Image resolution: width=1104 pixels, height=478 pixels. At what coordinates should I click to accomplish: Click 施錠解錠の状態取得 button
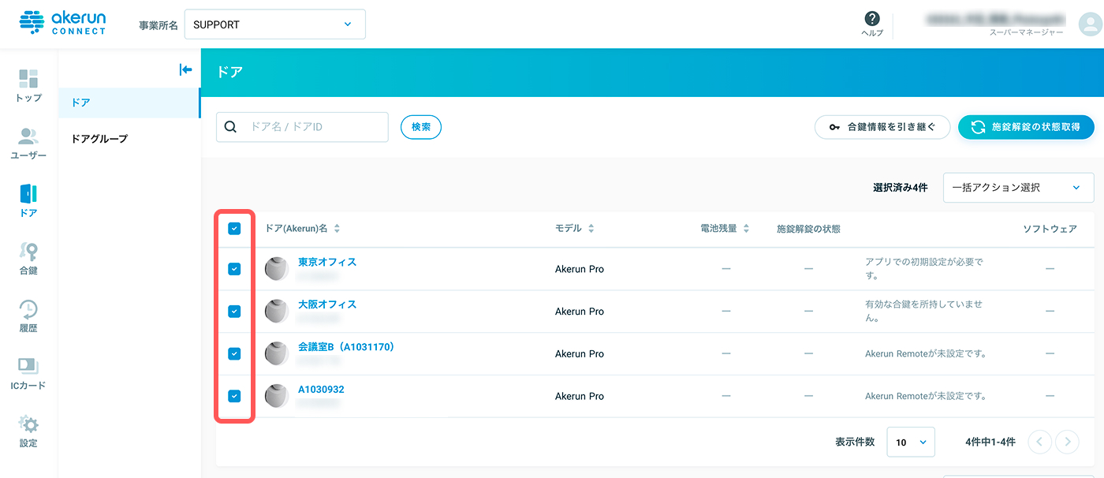coord(1026,127)
